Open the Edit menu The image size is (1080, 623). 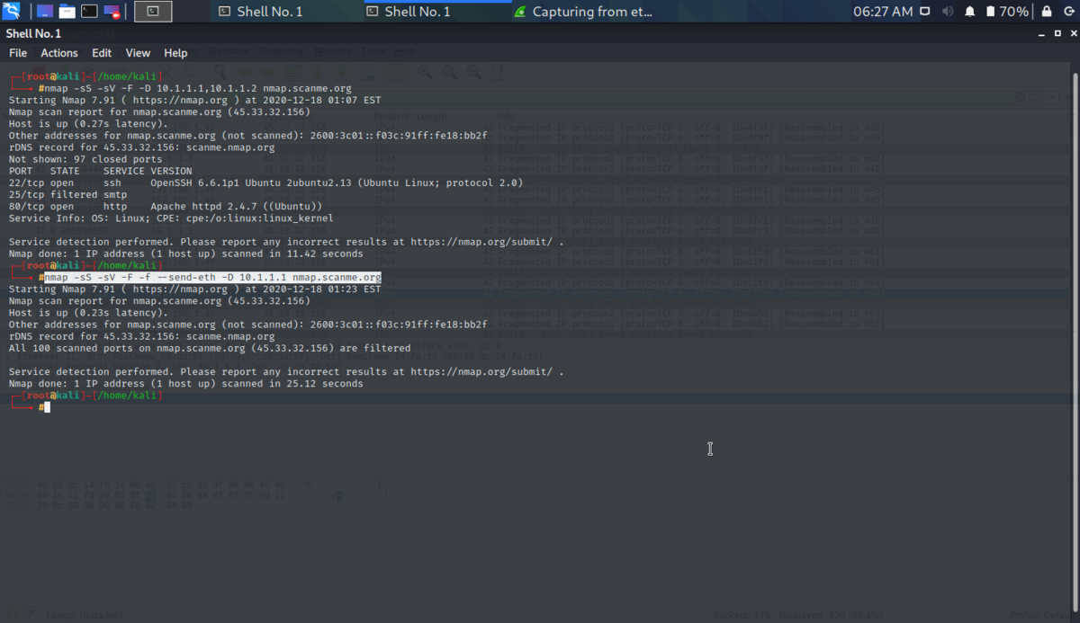102,53
